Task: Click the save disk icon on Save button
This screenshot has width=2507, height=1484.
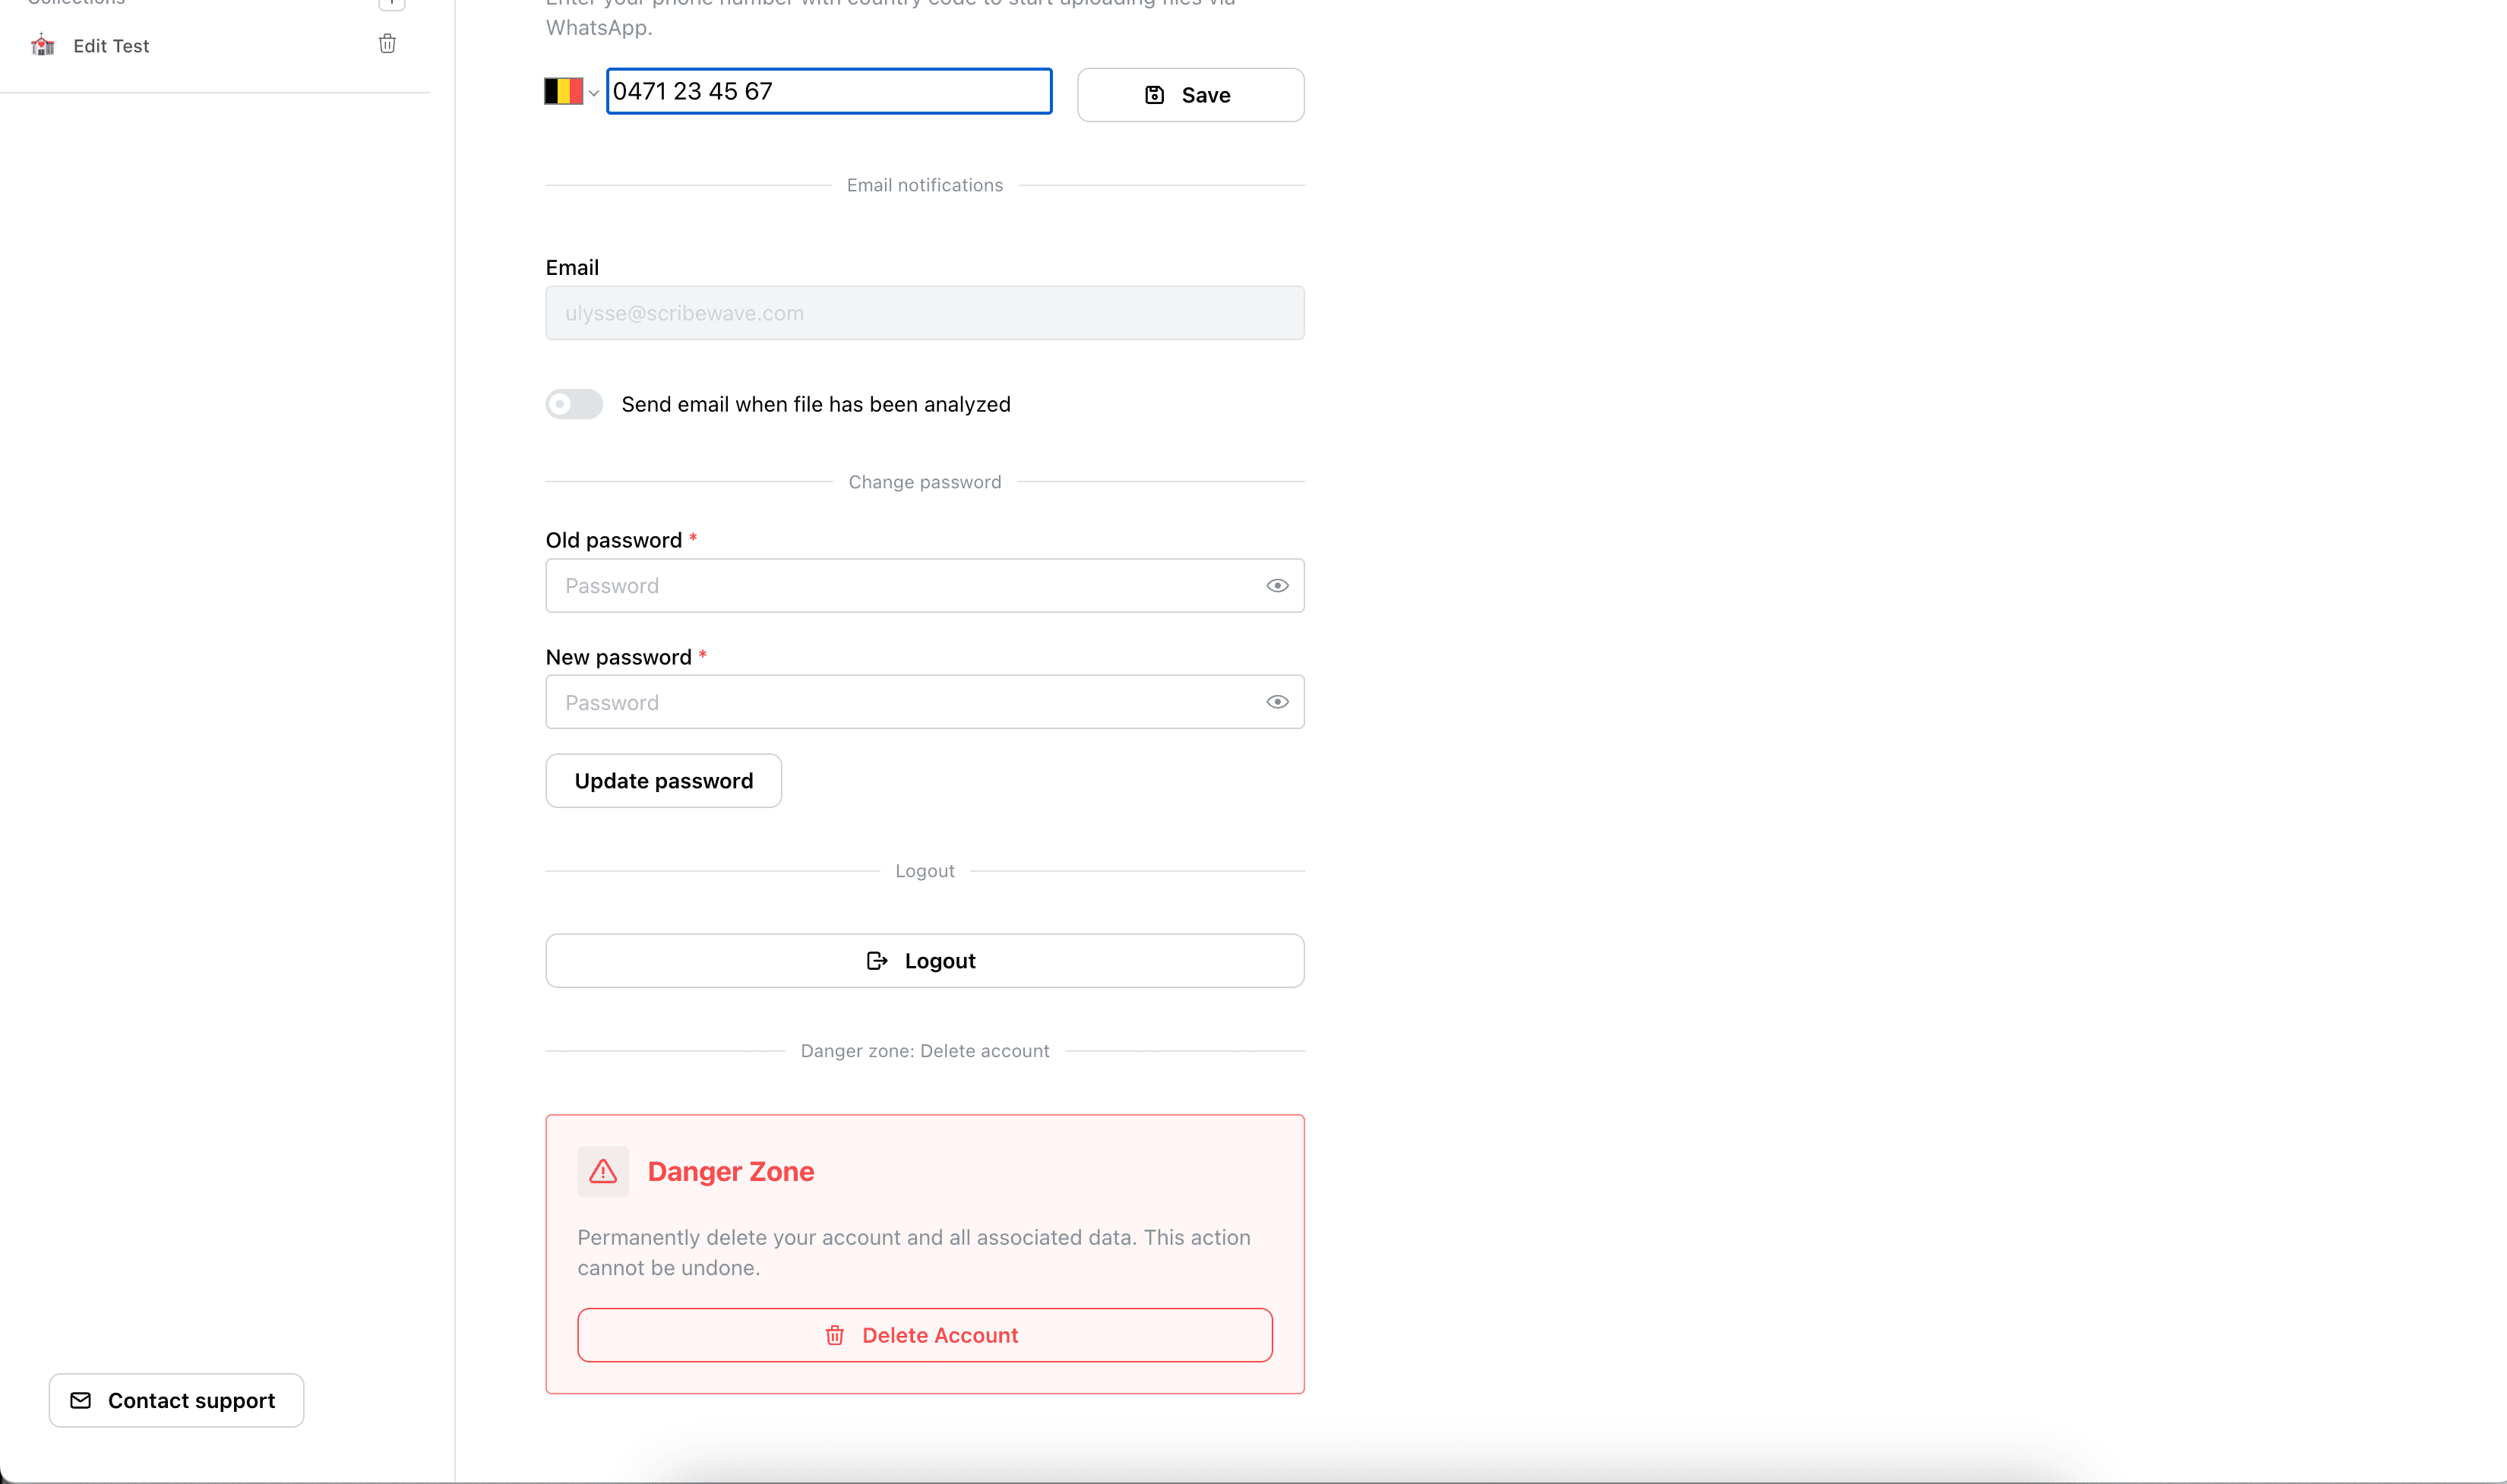Action: click(x=1155, y=94)
